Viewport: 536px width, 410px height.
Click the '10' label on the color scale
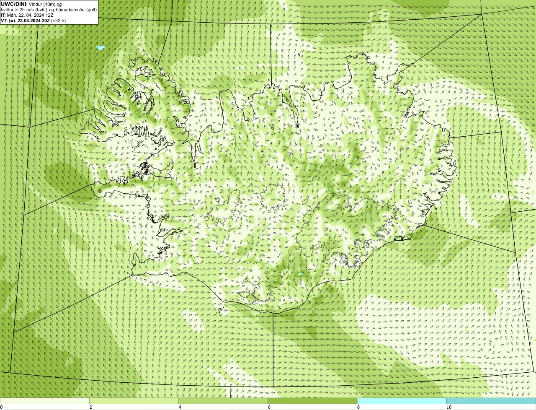tap(449, 407)
